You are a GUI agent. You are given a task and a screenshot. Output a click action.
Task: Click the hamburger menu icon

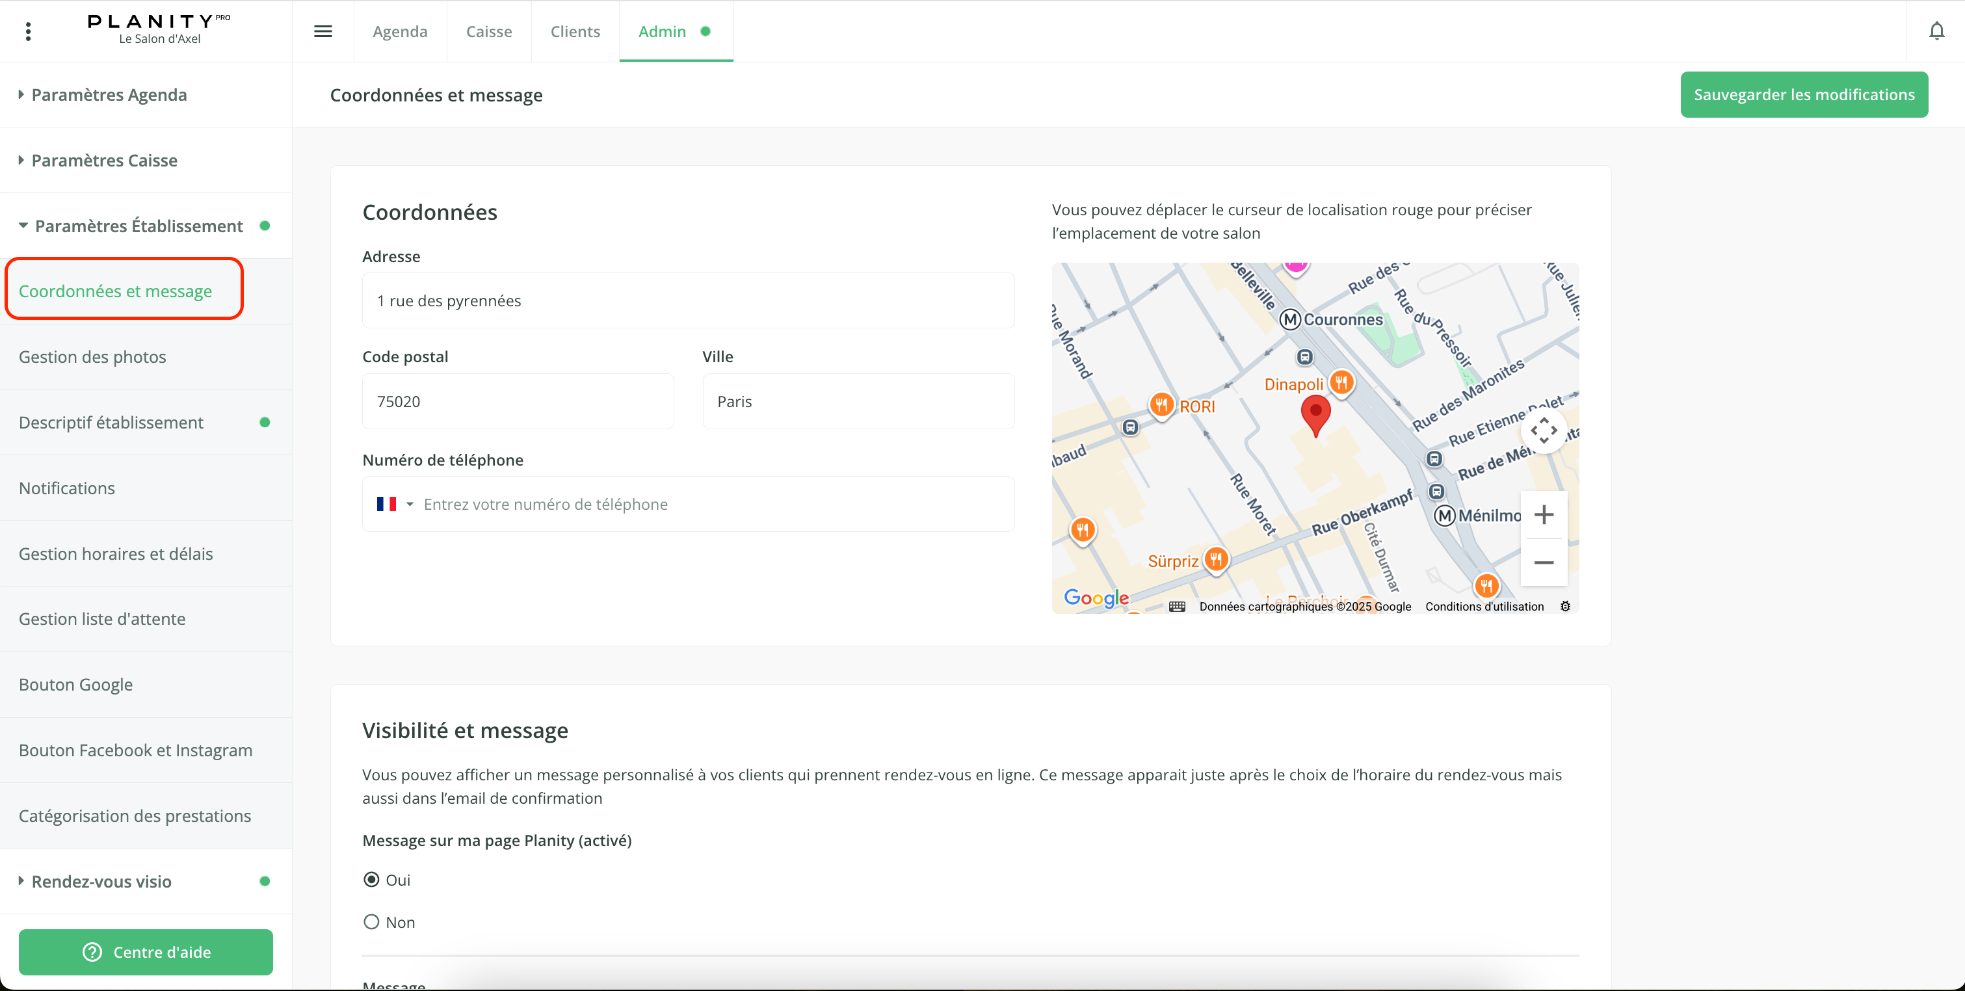[323, 31]
